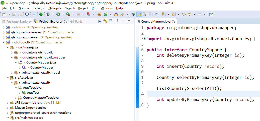The height and width of the screenshot is (121, 260).
Task: Close the Project Explorer view tab
Action: [65, 21]
